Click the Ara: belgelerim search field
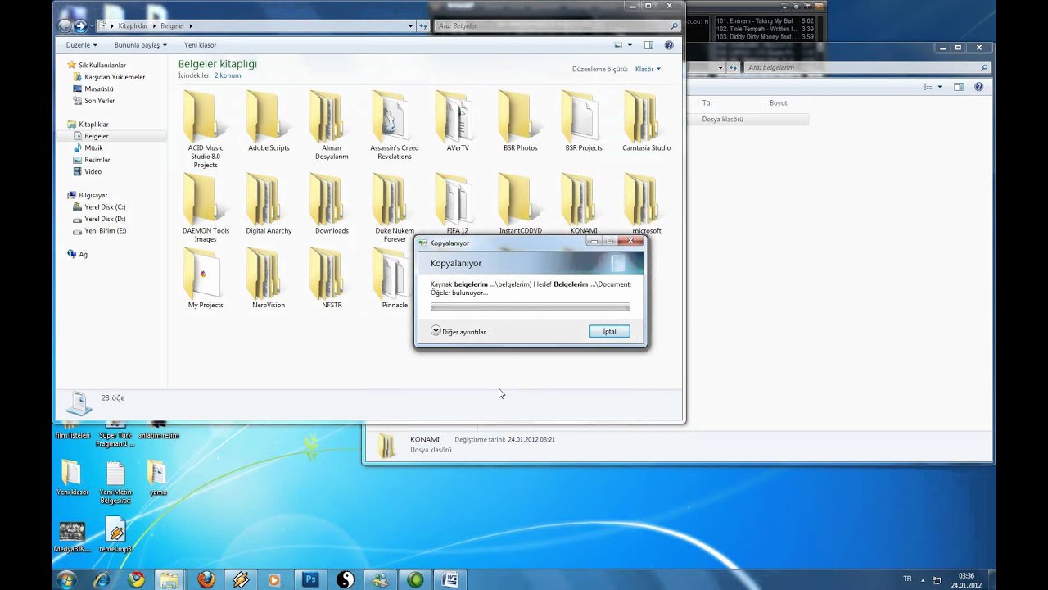Viewport: 1048px width, 590px height. pos(867,68)
